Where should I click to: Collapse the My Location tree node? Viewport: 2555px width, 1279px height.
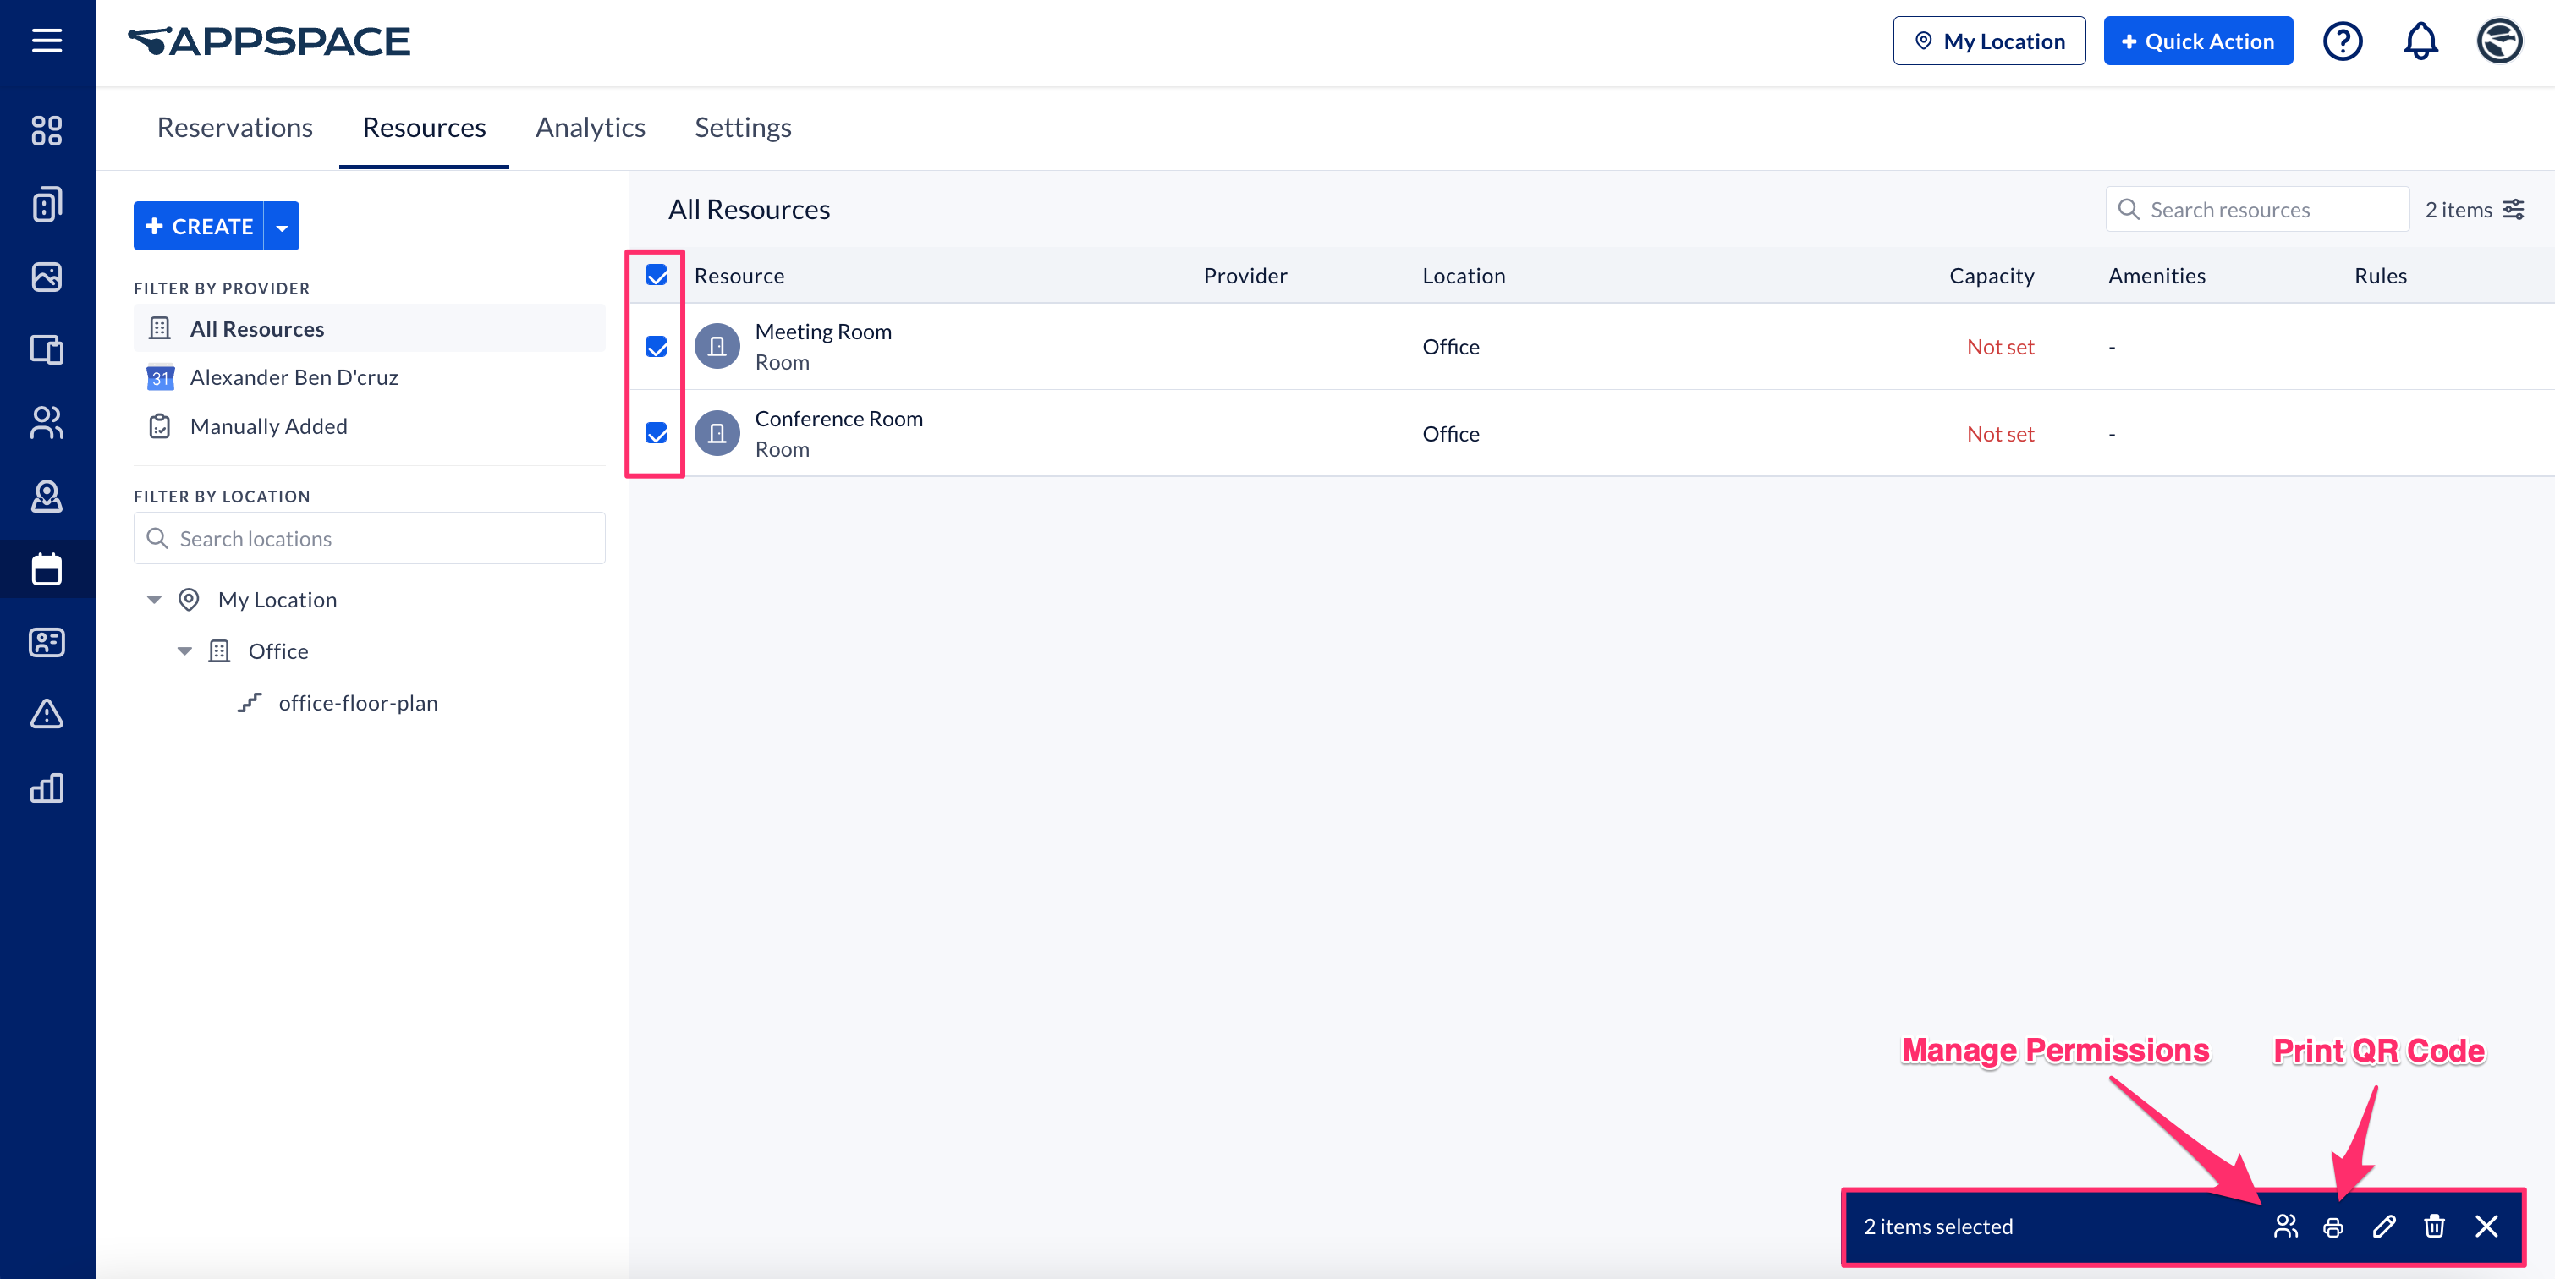click(154, 599)
